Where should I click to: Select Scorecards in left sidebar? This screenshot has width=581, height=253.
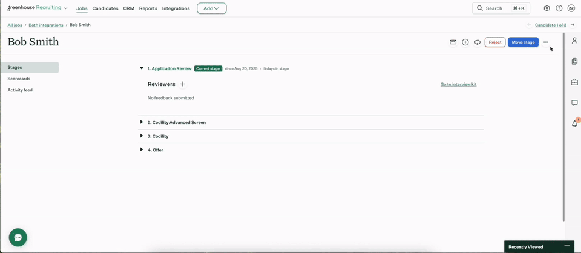19,79
